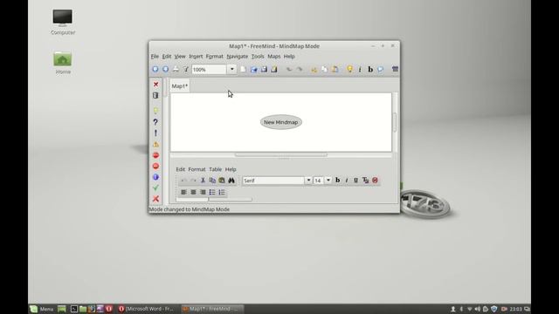Find in note with binoculars icon

[231, 181]
